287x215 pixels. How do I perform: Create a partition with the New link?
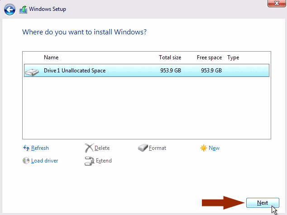click(214, 148)
